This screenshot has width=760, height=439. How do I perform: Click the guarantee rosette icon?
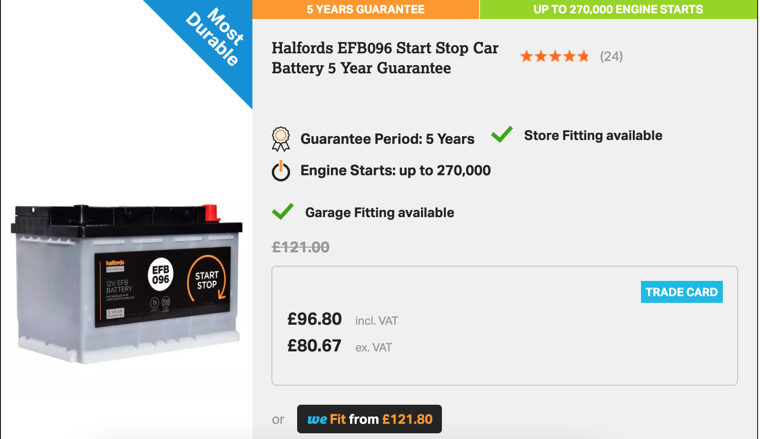280,139
